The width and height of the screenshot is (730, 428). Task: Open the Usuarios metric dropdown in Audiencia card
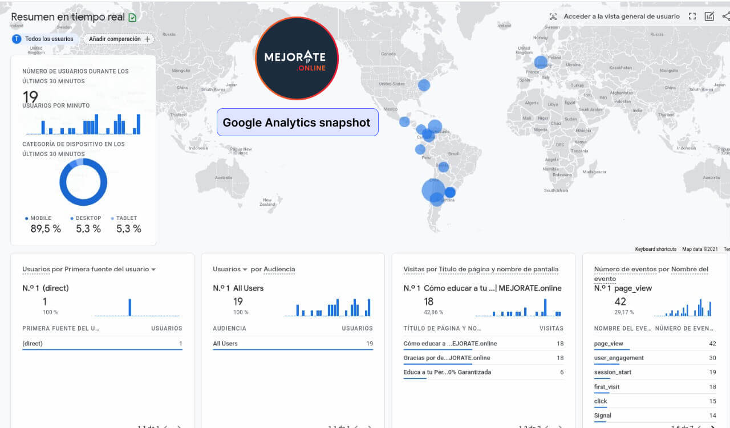(x=245, y=270)
